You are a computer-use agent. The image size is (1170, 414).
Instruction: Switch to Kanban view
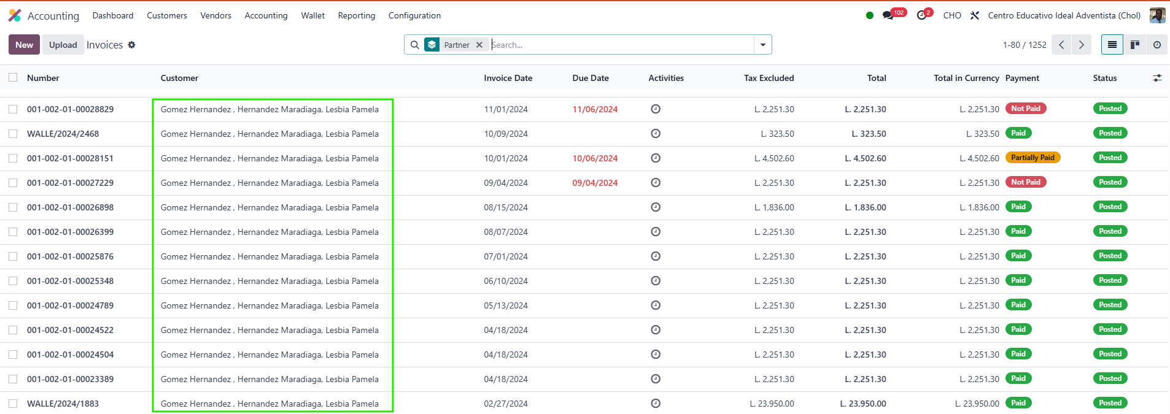click(1134, 45)
